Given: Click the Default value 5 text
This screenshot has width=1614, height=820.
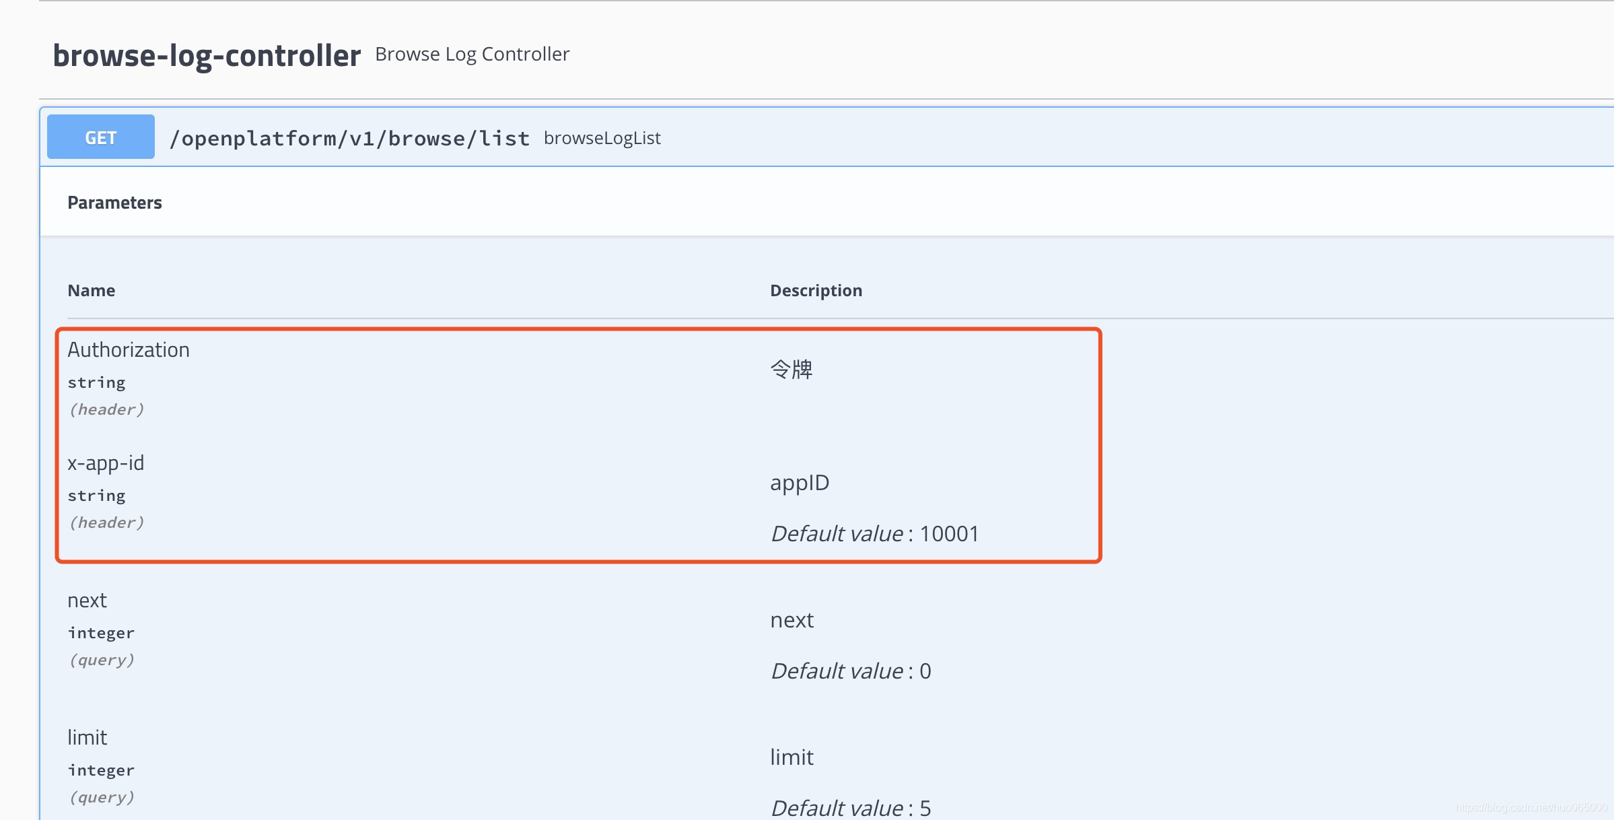Looking at the screenshot, I should 851,808.
